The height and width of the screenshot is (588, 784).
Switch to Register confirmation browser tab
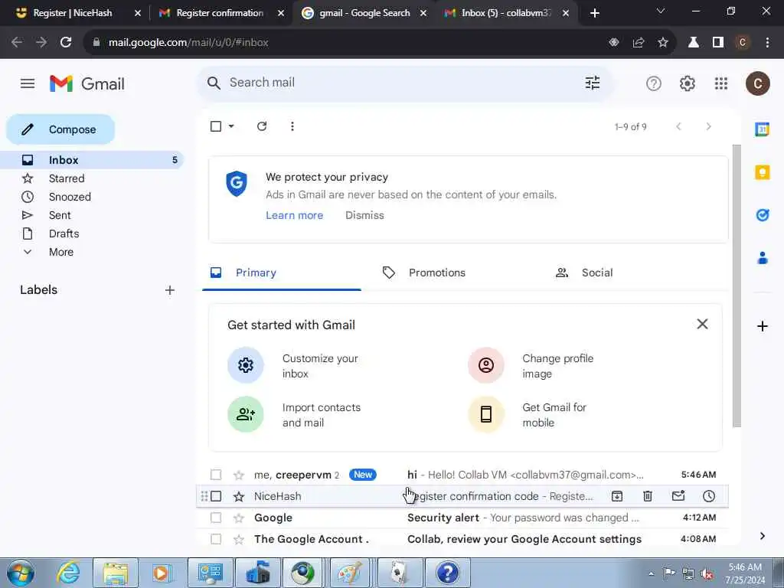pos(220,13)
